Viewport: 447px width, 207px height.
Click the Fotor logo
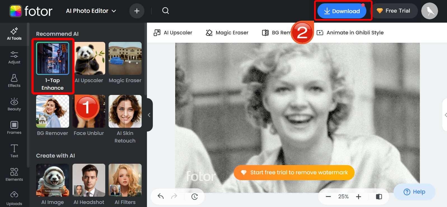[x=31, y=11]
